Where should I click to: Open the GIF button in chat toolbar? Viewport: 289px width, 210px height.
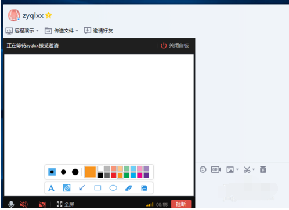(216, 169)
